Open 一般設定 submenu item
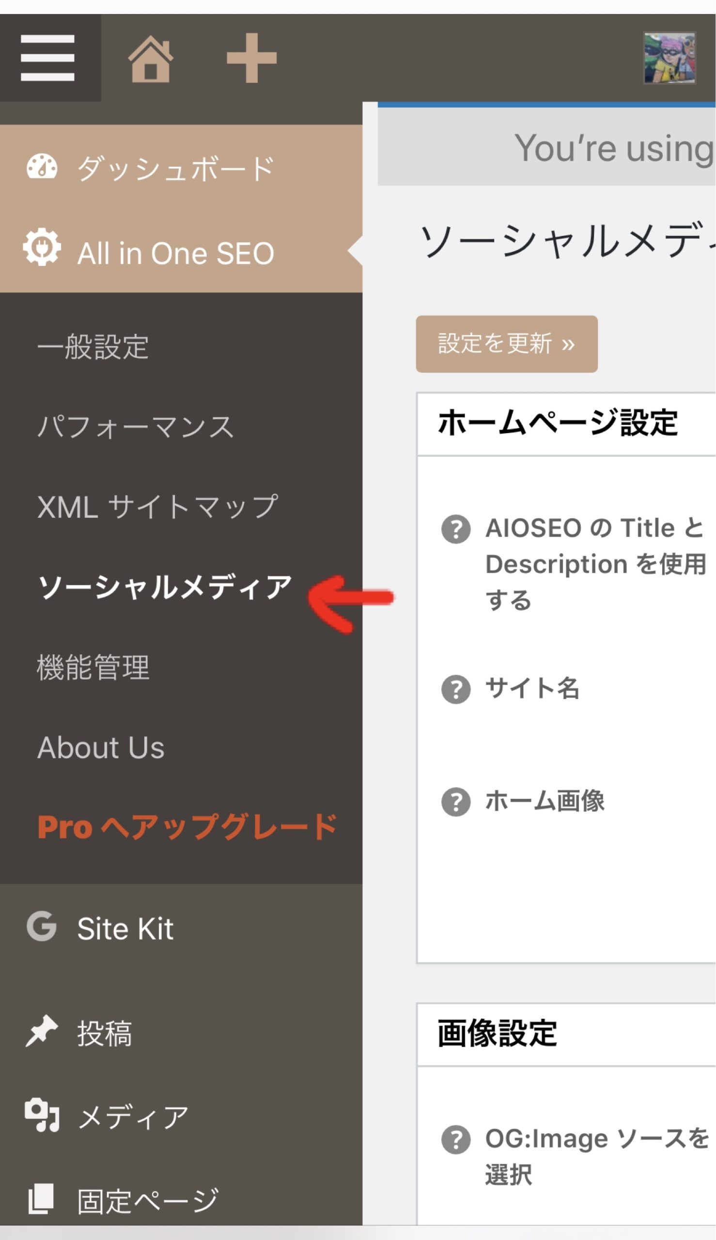This screenshot has width=716, height=1240. point(93,347)
